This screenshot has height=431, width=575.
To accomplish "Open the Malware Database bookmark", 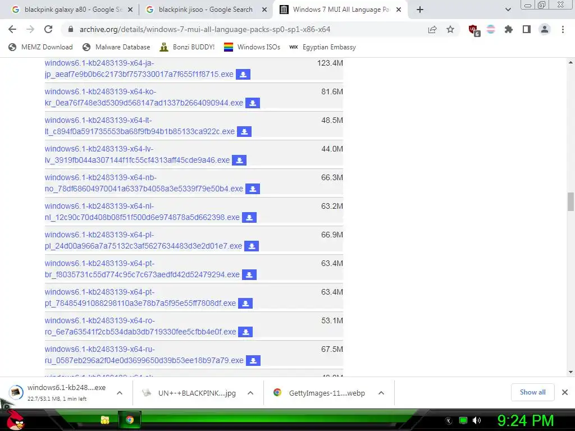I will (116, 47).
